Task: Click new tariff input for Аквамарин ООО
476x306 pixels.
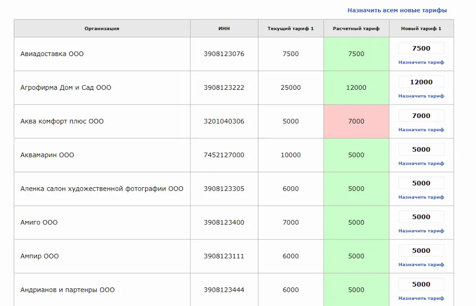Action: [421, 150]
